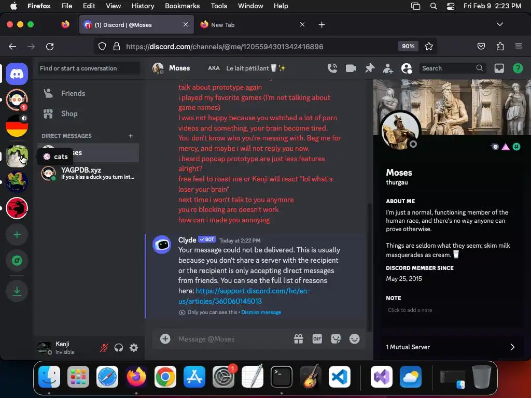The width and height of the screenshot is (531, 398).
Task: Open a new Firefox tab
Action: pyautogui.click(x=322, y=25)
